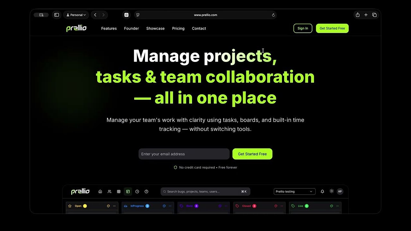Open the Closed column more options
Screen dimensions: 411x231
[x=282, y=206]
